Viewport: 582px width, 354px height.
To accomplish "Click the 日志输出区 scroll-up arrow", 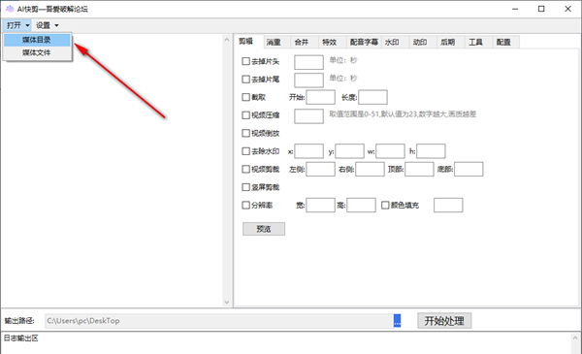I will pos(575,338).
